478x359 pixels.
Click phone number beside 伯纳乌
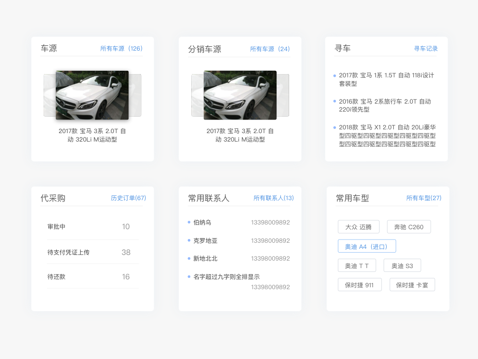(x=270, y=223)
